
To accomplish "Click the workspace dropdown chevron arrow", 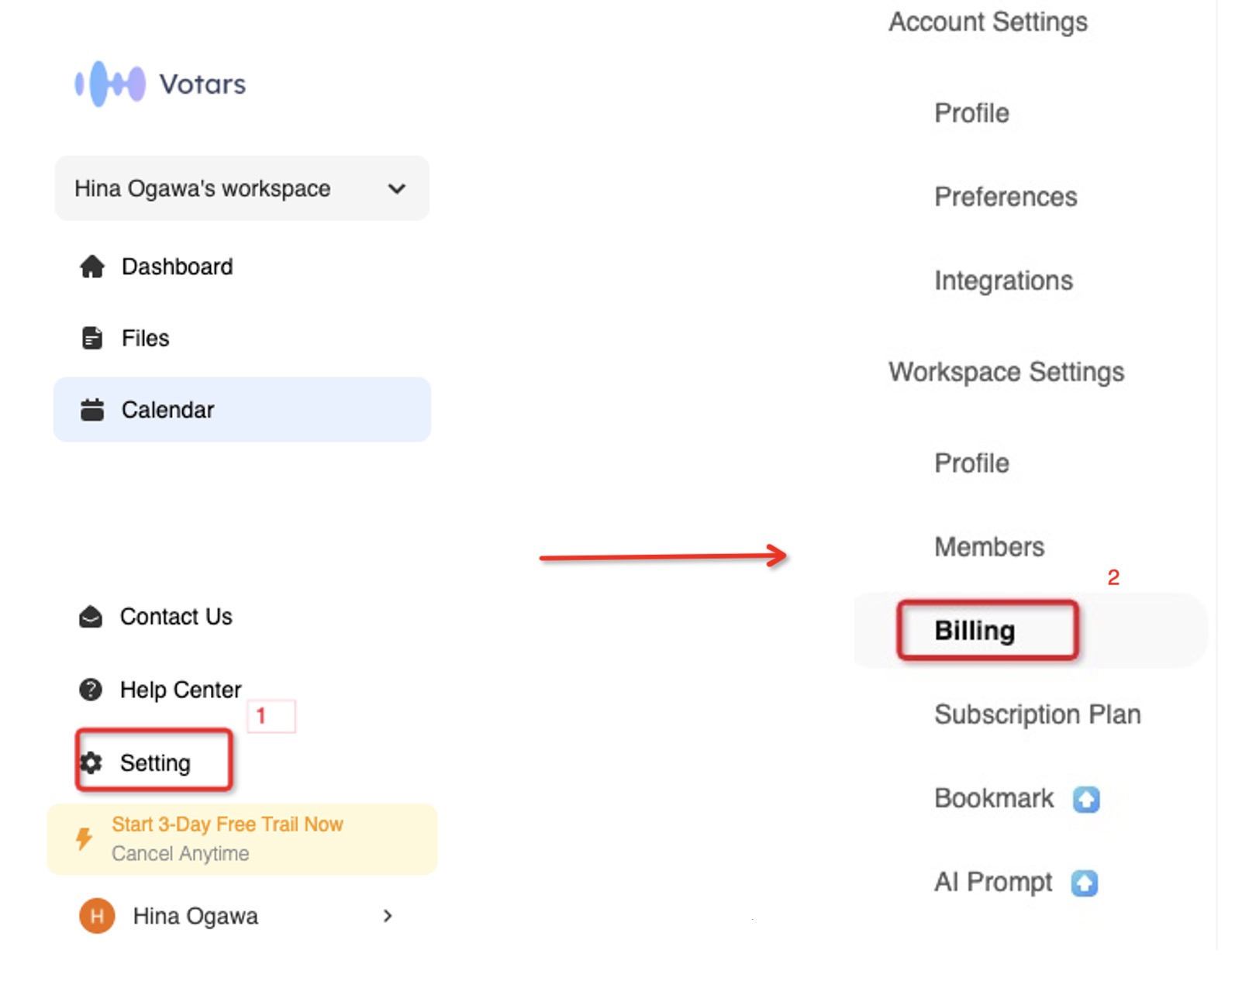I will point(397,189).
